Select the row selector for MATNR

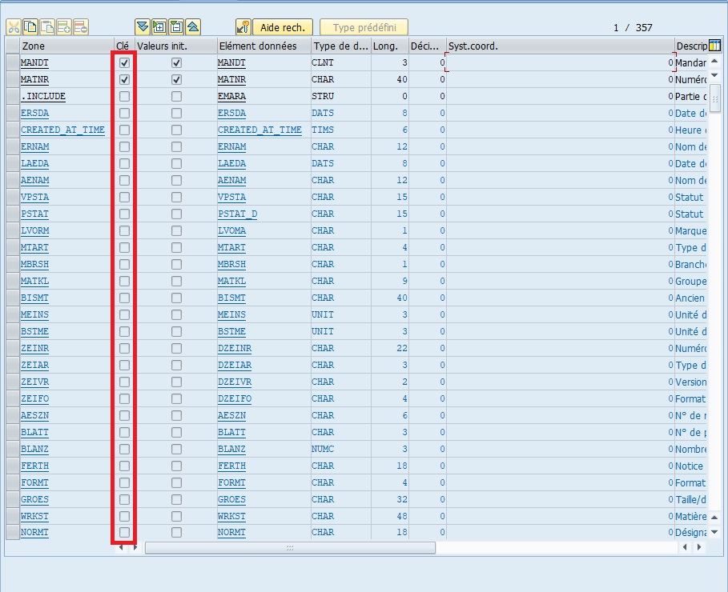(12, 80)
